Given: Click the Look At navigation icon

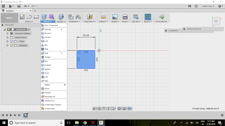Looking at the screenshot, I should tap(100, 109).
